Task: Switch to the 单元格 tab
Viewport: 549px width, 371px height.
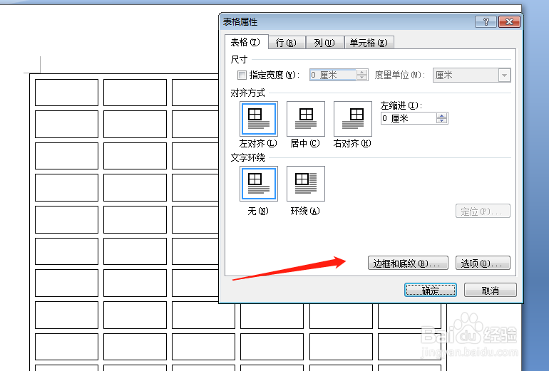Action: (x=369, y=43)
